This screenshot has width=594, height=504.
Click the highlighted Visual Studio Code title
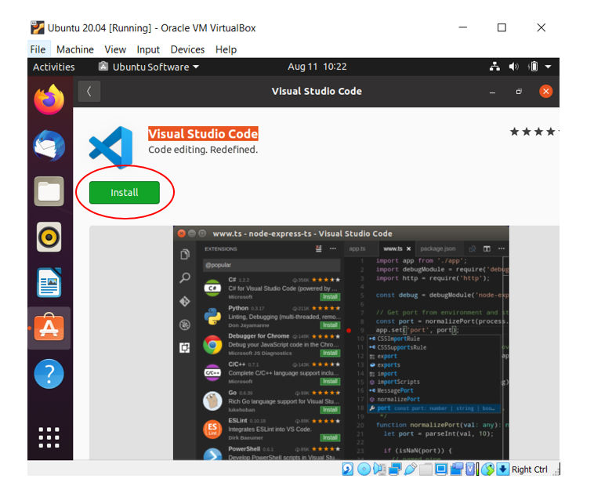[x=203, y=134]
